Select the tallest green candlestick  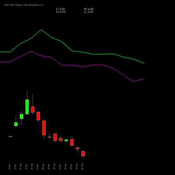(x=27, y=107)
